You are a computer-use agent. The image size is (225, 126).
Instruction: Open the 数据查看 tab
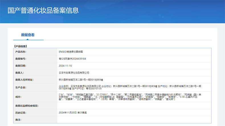pos(28,35)
